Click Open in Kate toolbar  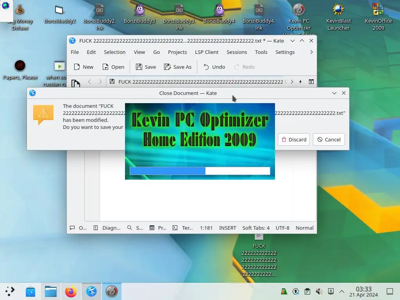(x=113, y=67)
